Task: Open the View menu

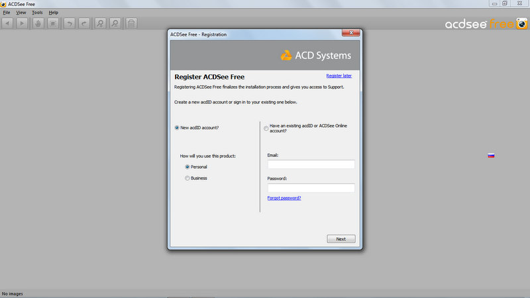Action: tap(21, 13)
